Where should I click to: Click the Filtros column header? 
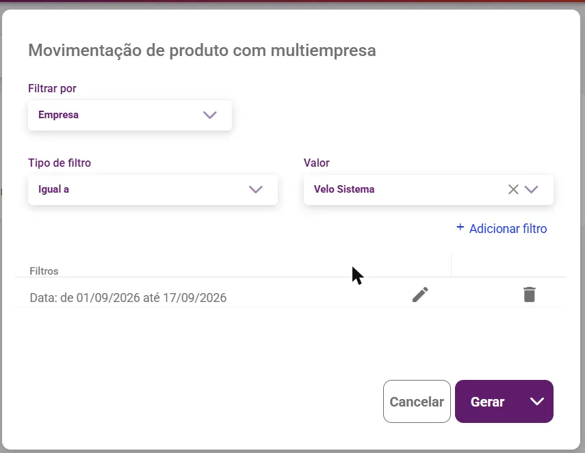tap(44, 271)
